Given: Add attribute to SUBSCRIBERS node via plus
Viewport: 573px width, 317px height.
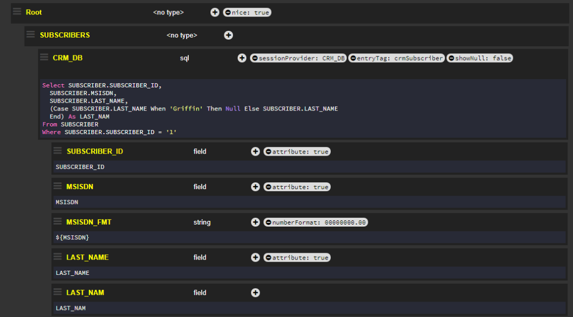Looking at the screenshot, I should pos(228,35).
